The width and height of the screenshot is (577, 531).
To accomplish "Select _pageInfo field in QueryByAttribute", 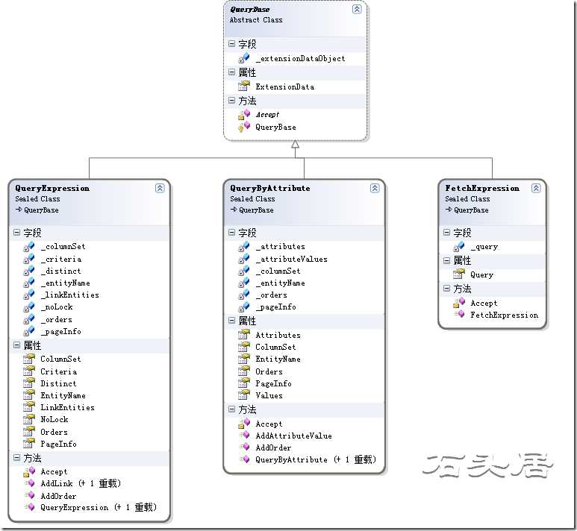I will click(276, 307).
